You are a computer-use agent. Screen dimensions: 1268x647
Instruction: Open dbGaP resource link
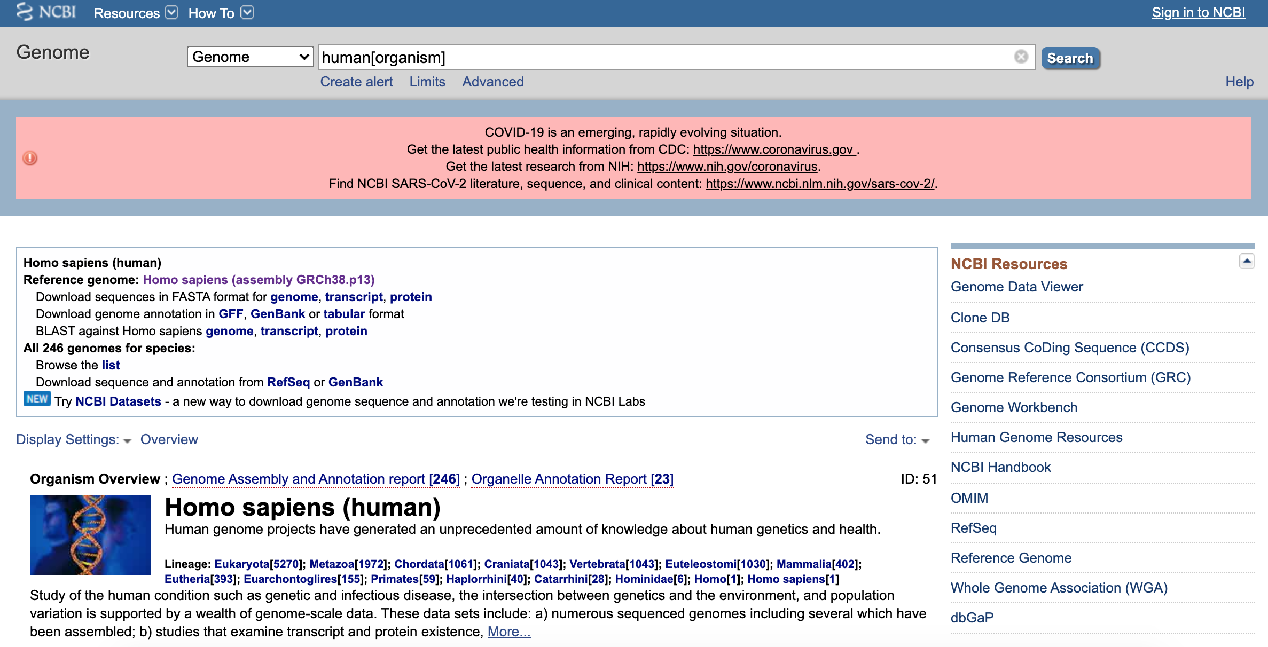pos(972,618)
